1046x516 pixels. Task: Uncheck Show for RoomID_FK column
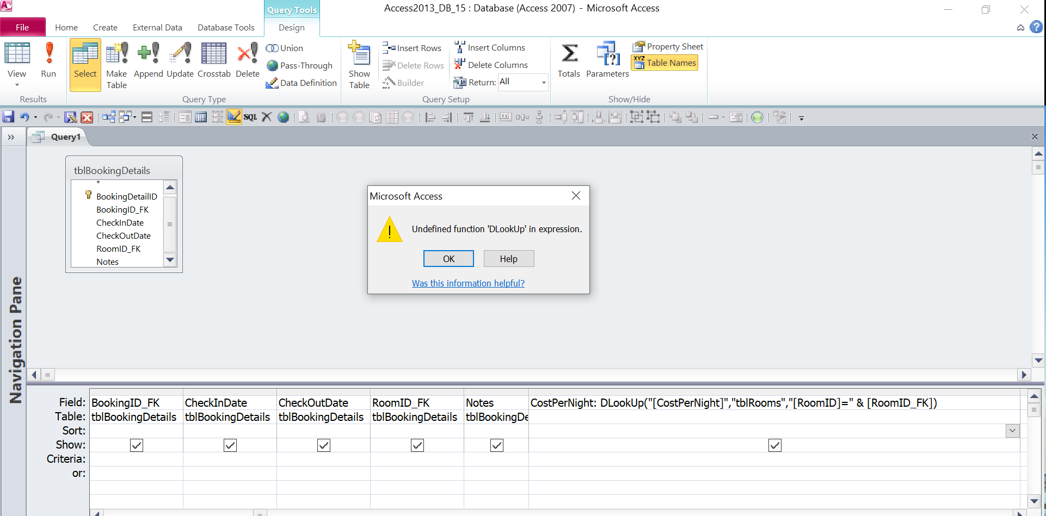(x=417, y=445)
